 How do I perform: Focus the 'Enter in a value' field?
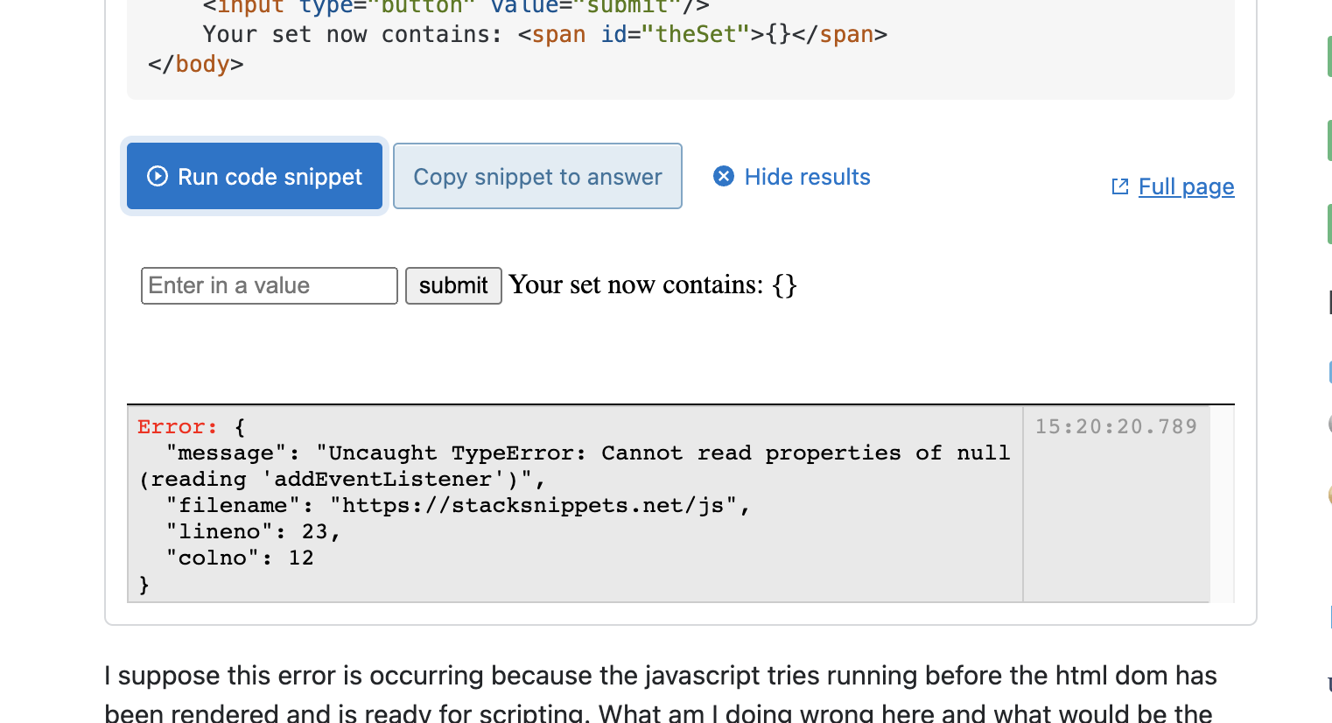[269, 286]
